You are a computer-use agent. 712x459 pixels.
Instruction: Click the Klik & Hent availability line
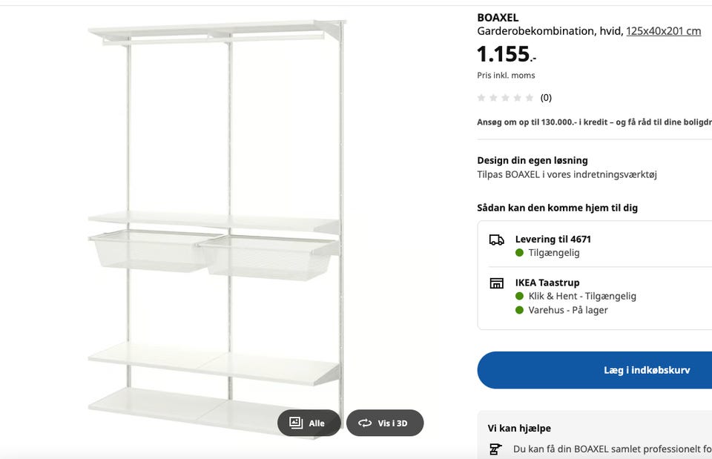coord(581,296)
